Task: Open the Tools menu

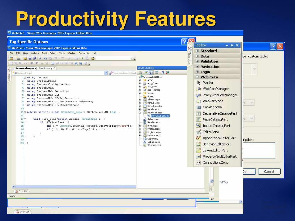Action: (62, 53)
